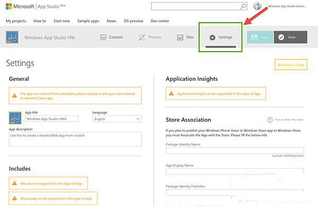Click the Save floppy disk icon

[x=254, y=37]
